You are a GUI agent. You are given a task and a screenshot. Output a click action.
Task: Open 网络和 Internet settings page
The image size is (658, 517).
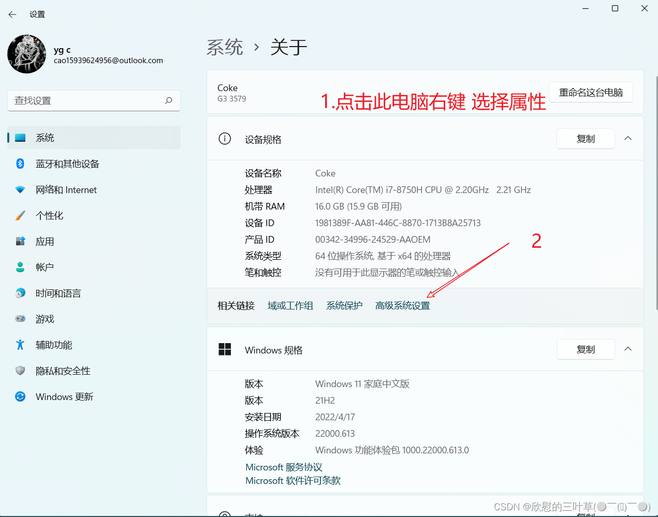(66, 190)
